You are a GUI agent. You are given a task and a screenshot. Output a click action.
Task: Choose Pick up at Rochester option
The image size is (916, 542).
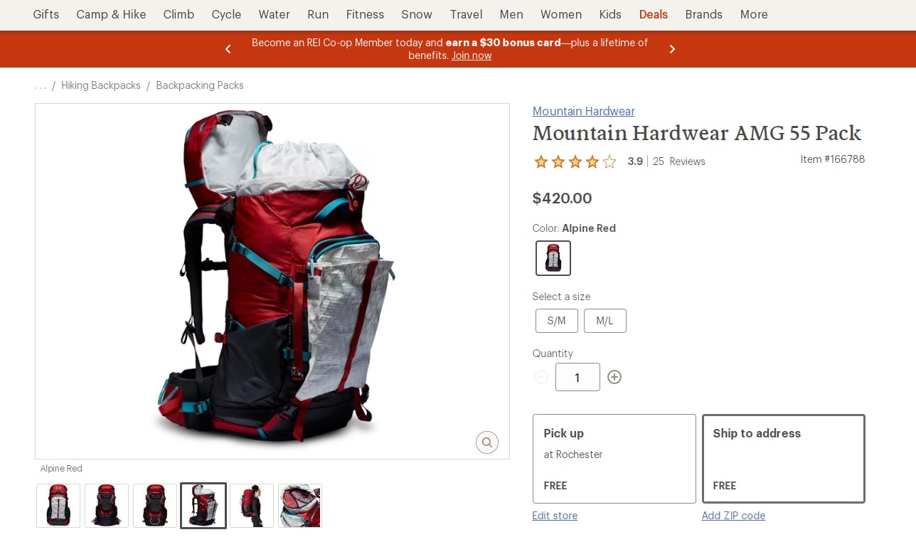(614, 459)
